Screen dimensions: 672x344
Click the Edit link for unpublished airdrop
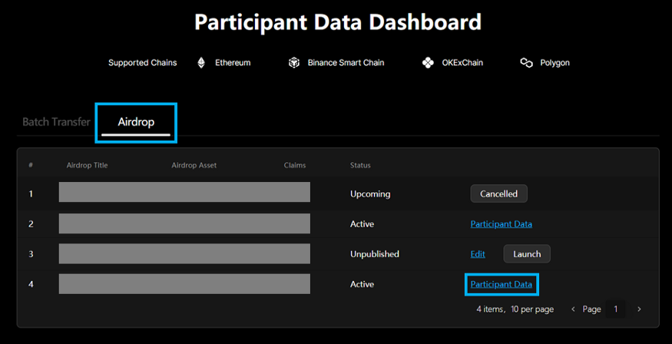coord(478,254)
